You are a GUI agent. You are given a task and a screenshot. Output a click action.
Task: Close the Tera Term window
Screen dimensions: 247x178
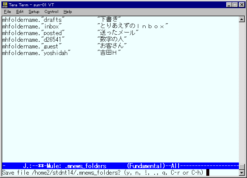tap(242, 5)
